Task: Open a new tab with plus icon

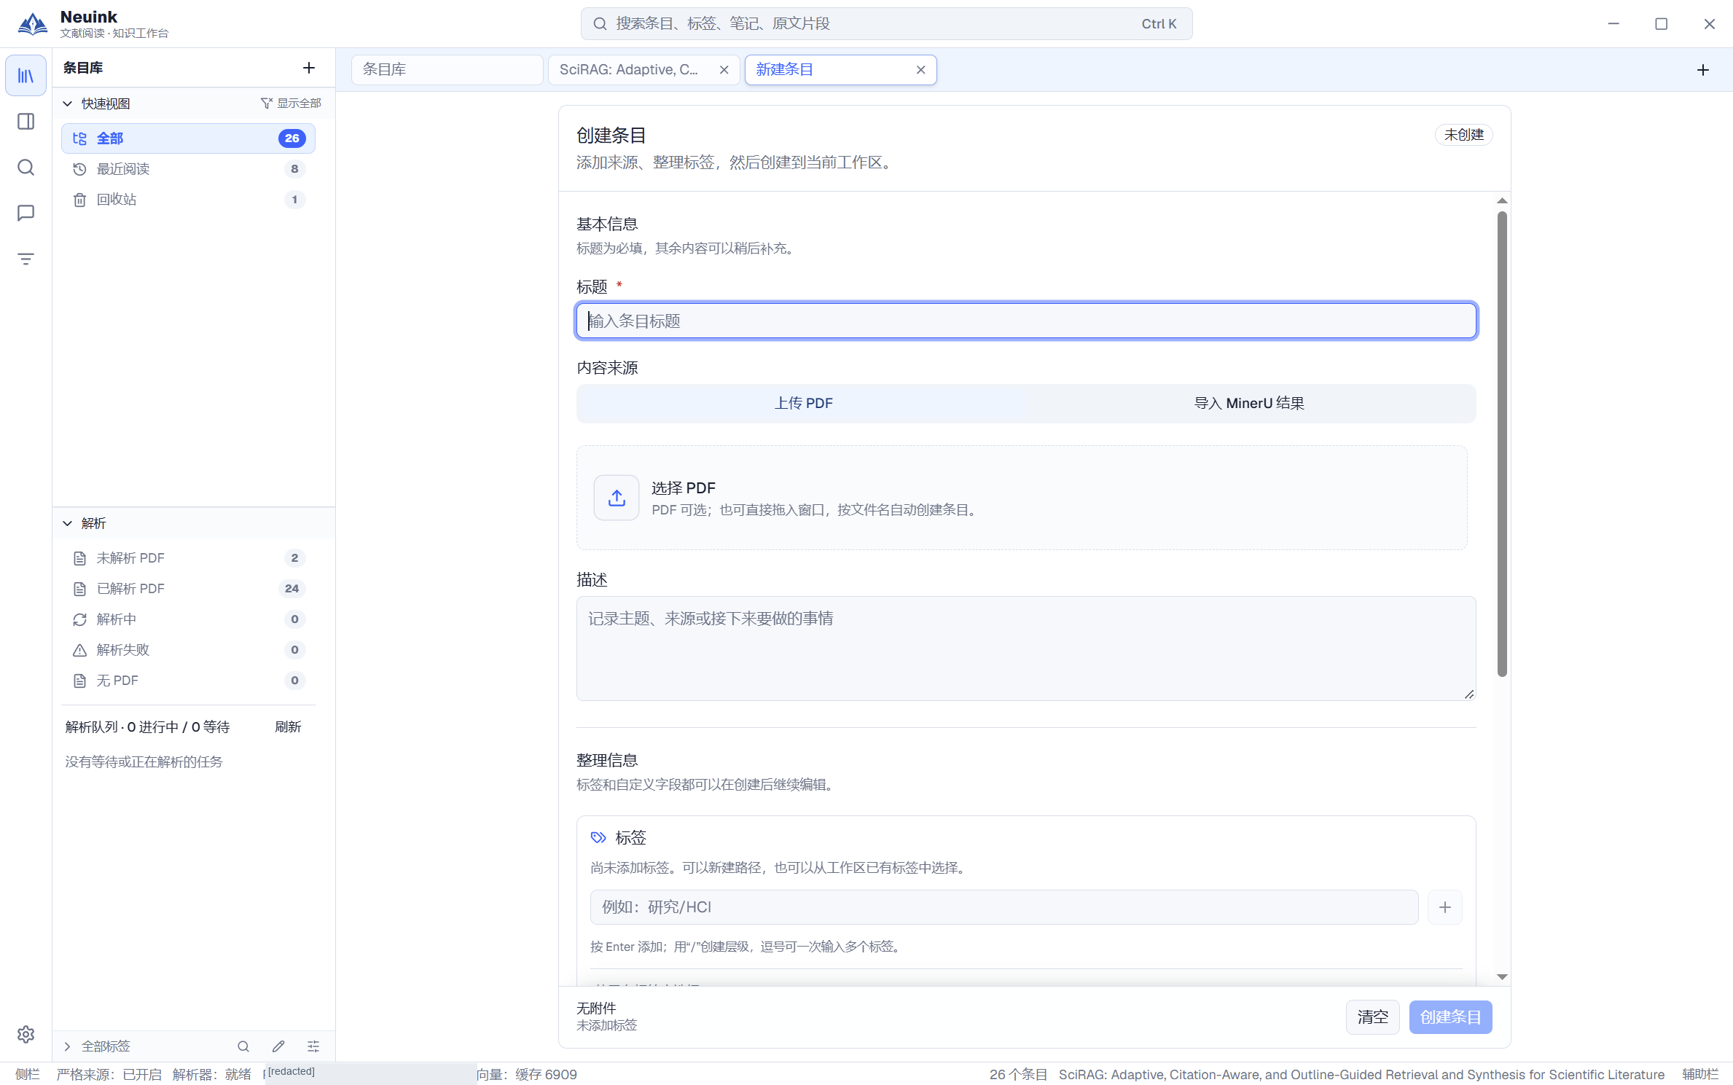Action: pos(1703,70)
